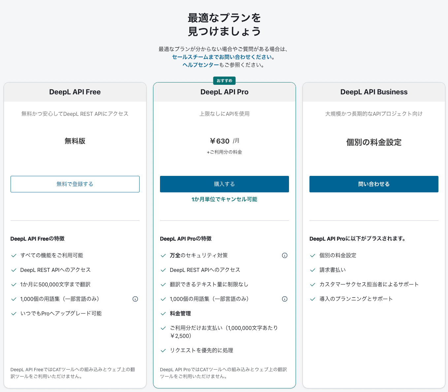Click Free plan DeepL REST APIへのアクセス row

click(x=55, y=270)
